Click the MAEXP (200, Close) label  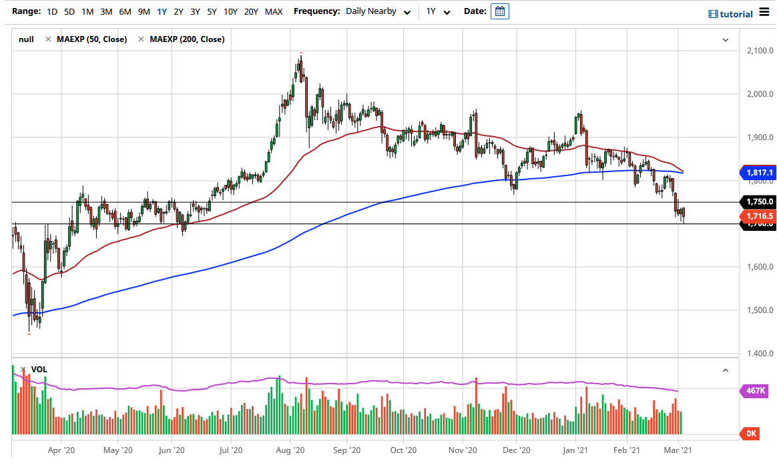[x=188, y=39]
